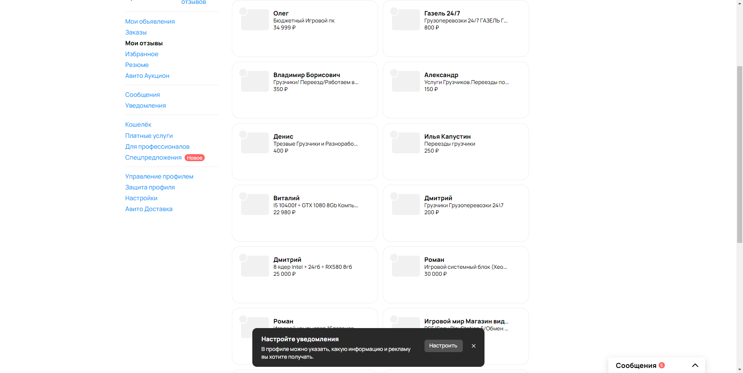Viewport: 743px width, 373px height.
Task: Expand the Сообщения chat panel chevron
Action: (x=695, y=365)
